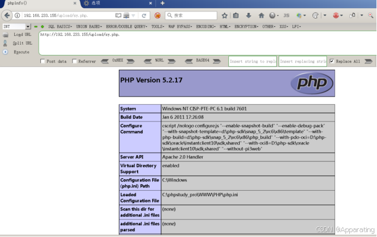
Task: Open the ERROR/DOUBLE QUERY dropdown menu
Action: [x=126, y=27]
